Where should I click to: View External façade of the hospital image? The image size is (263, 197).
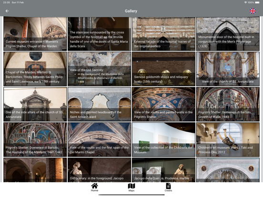coord(163,34)
